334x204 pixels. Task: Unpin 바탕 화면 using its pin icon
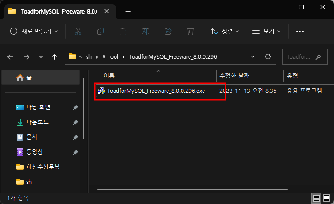[x=75, y=107]
